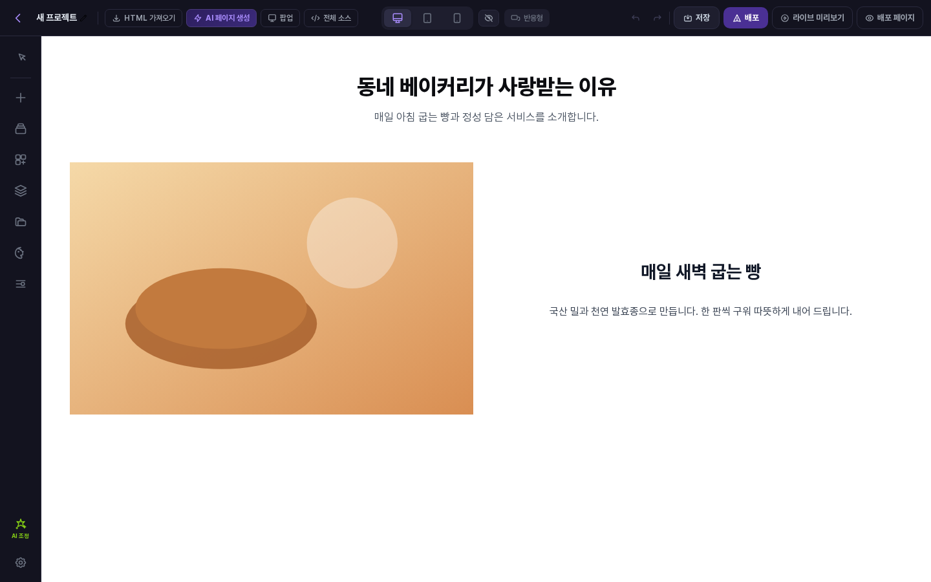Open the sidebar icon just below the plus
Viewport: 931px width, 582px height.
click(x=21, y=129)
